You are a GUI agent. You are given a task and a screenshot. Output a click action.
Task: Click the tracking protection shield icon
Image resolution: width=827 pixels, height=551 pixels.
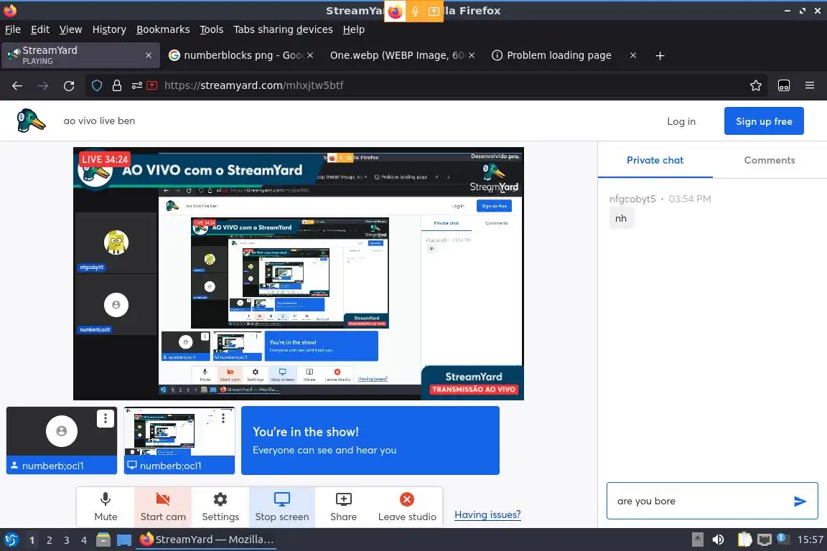click(97, 85)
